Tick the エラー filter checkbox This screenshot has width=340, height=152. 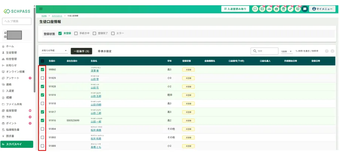[x=113, y=33]
